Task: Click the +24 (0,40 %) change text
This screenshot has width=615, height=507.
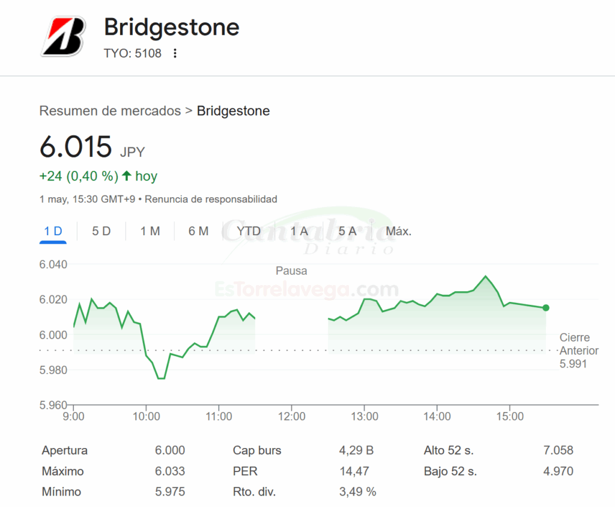Action: (x=79, y=176)
